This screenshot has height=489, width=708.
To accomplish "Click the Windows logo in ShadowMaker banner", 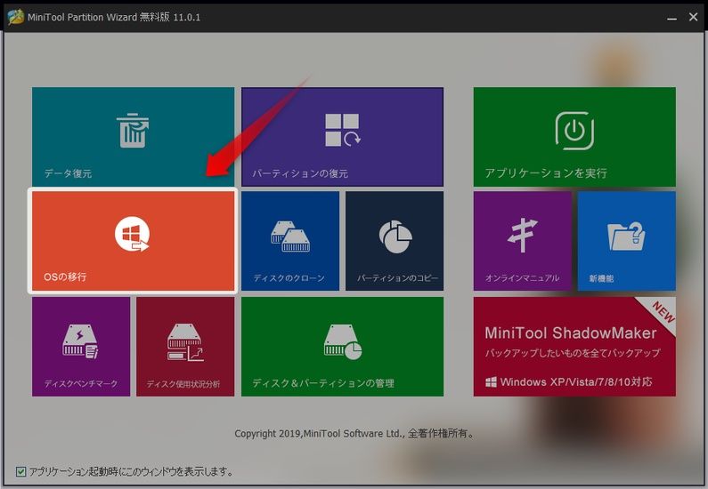I will (491, 382).
